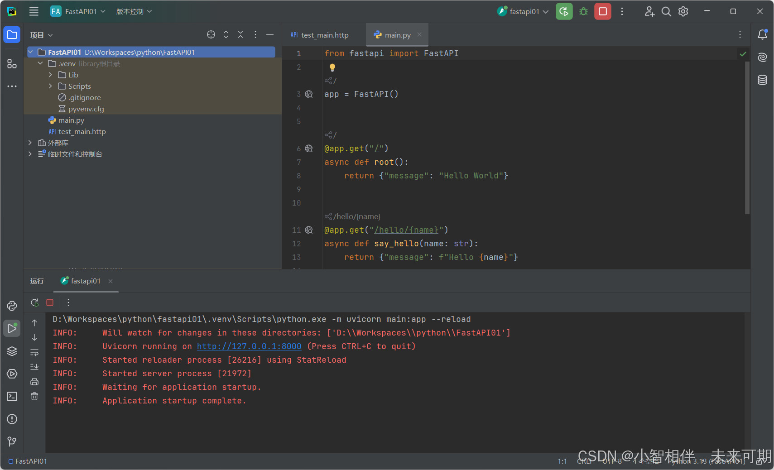
Task: Start debugging with the bug icon
Action: [584, 11]
